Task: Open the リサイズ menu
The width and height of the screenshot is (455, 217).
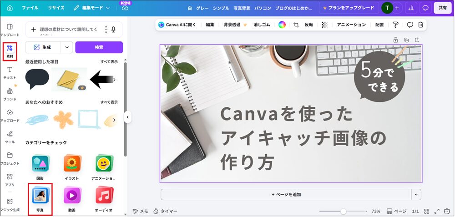Action: coord(56,8)
